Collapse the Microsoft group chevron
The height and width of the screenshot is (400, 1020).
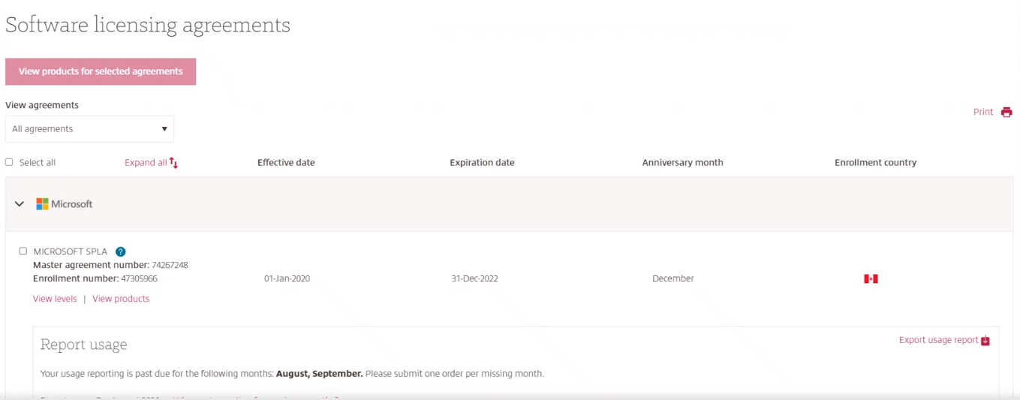(x=20, y=204)
